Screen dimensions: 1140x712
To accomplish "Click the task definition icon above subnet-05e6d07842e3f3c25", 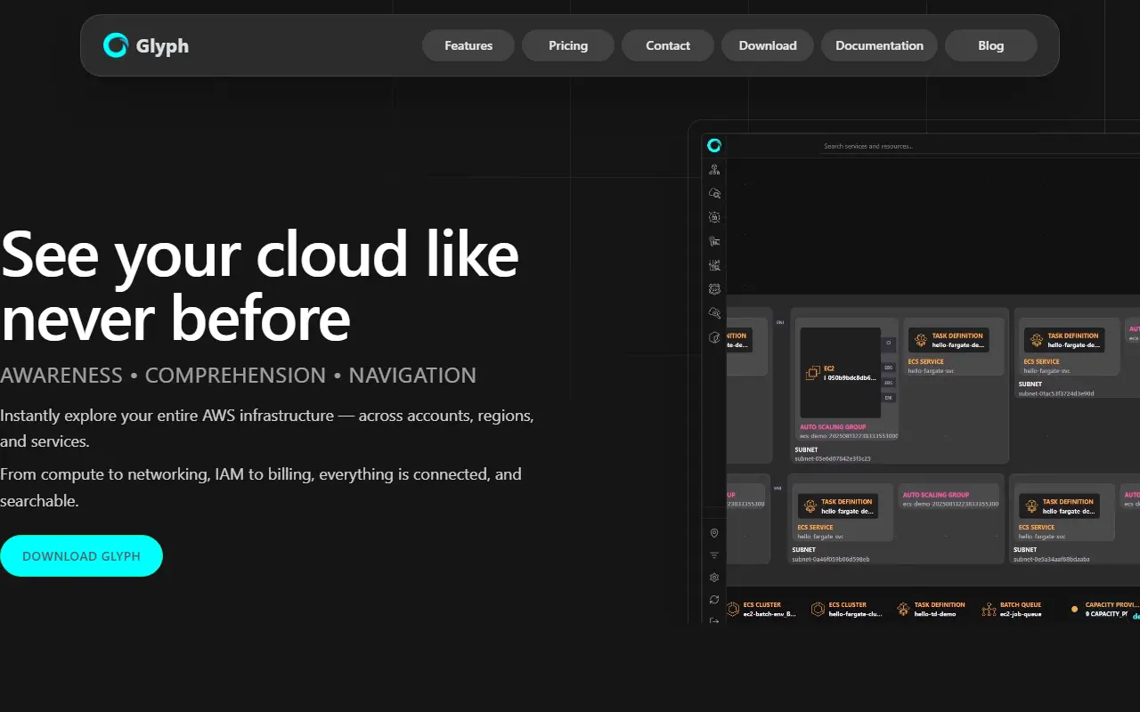I will 920,340.
